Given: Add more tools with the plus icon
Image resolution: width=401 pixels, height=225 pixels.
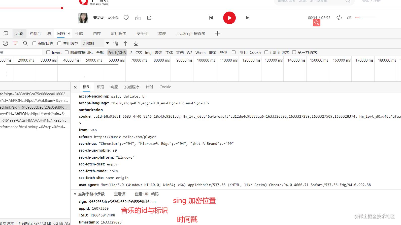Looking at the screenshot, I should (x=218, y=33).
